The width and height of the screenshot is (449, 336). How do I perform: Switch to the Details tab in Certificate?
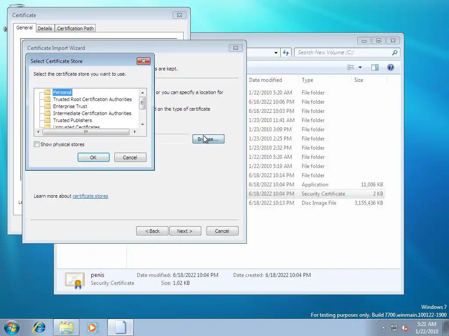(45, 28)
